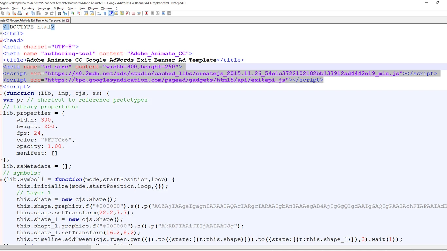The width and height of the screenshot is (447, 251).
Task: Open the Settings menu
Action: click(59, 8)
